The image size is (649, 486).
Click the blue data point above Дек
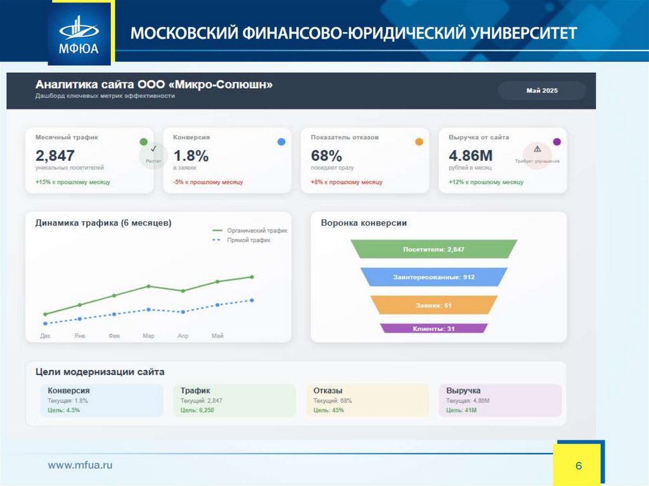tap(45, 323)
